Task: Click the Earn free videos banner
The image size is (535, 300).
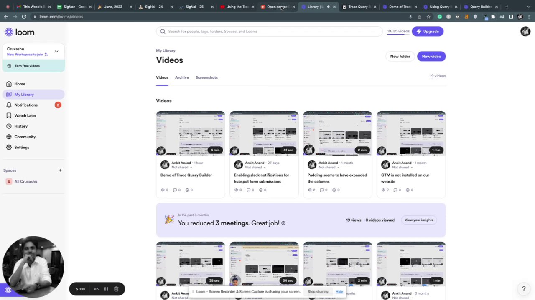Action: point(33,66)
